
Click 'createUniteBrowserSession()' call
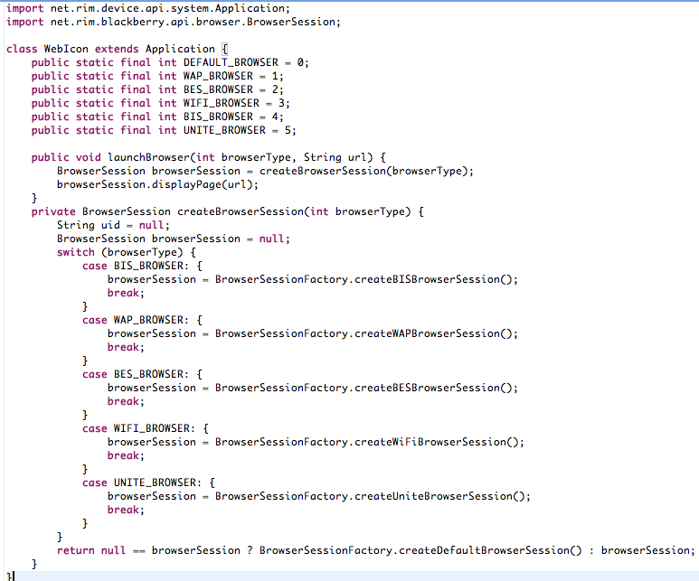pos(439,496)
